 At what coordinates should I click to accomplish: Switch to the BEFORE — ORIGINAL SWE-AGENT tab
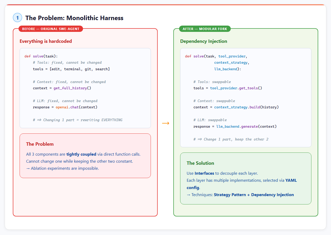pyautogui.click(x=51, y=29)
